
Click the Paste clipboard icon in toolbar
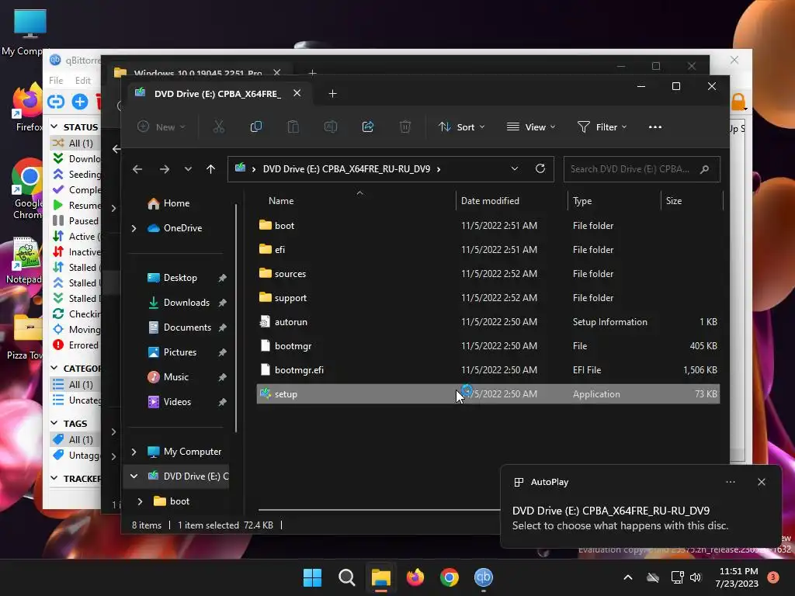[x=293, y=126]
